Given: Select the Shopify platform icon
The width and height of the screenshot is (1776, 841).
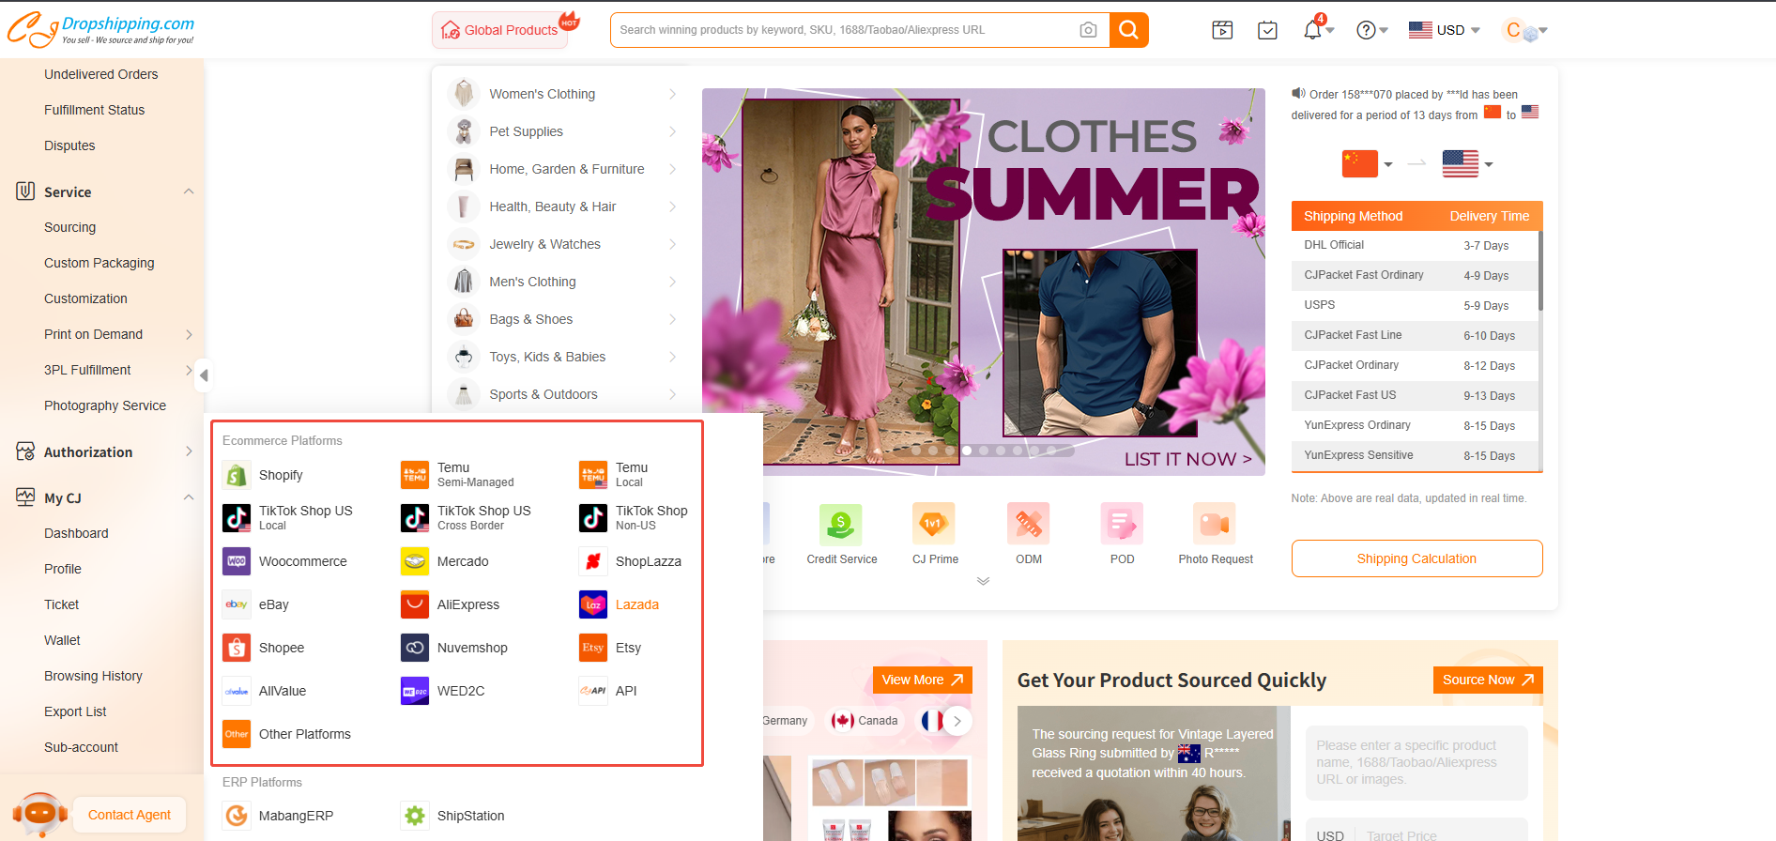Looking at the screenshot, I should tap(237, 475).
